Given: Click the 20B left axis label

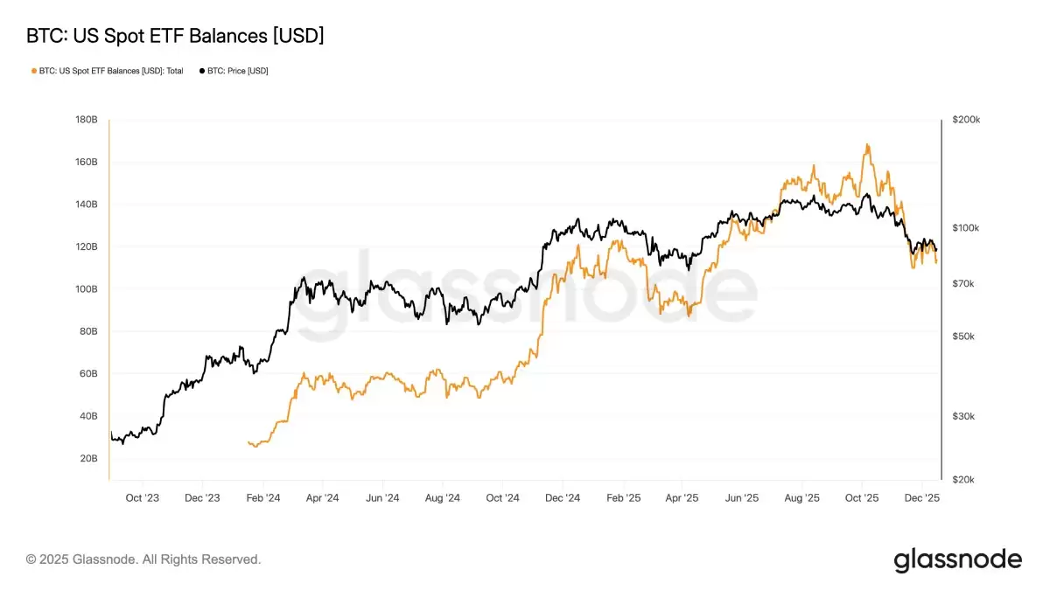Looking at the screenshot, I should point(87,459).
